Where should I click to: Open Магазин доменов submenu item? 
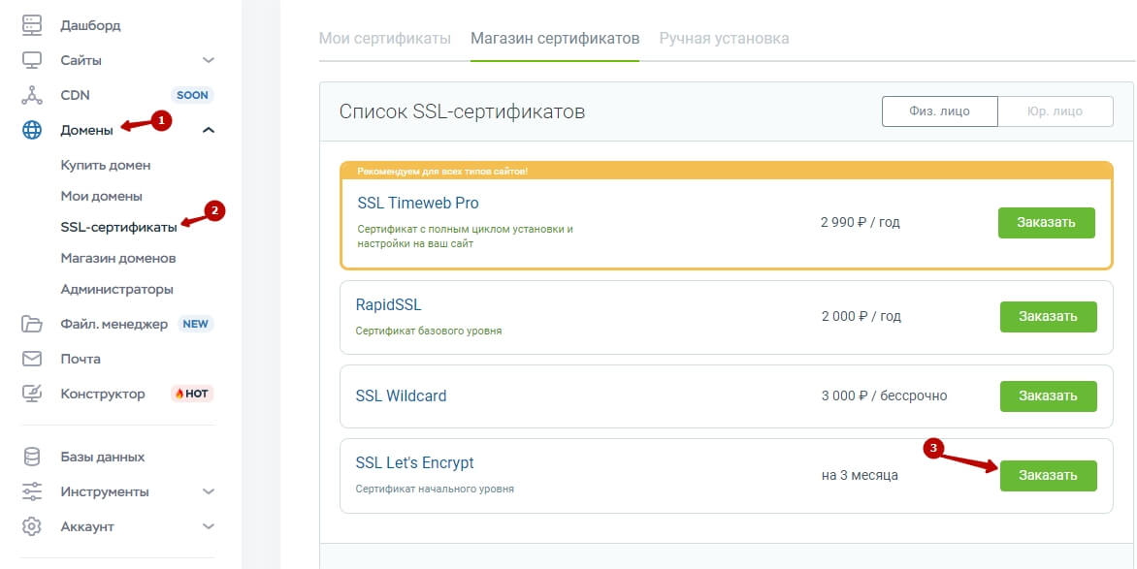coord(118,258)
